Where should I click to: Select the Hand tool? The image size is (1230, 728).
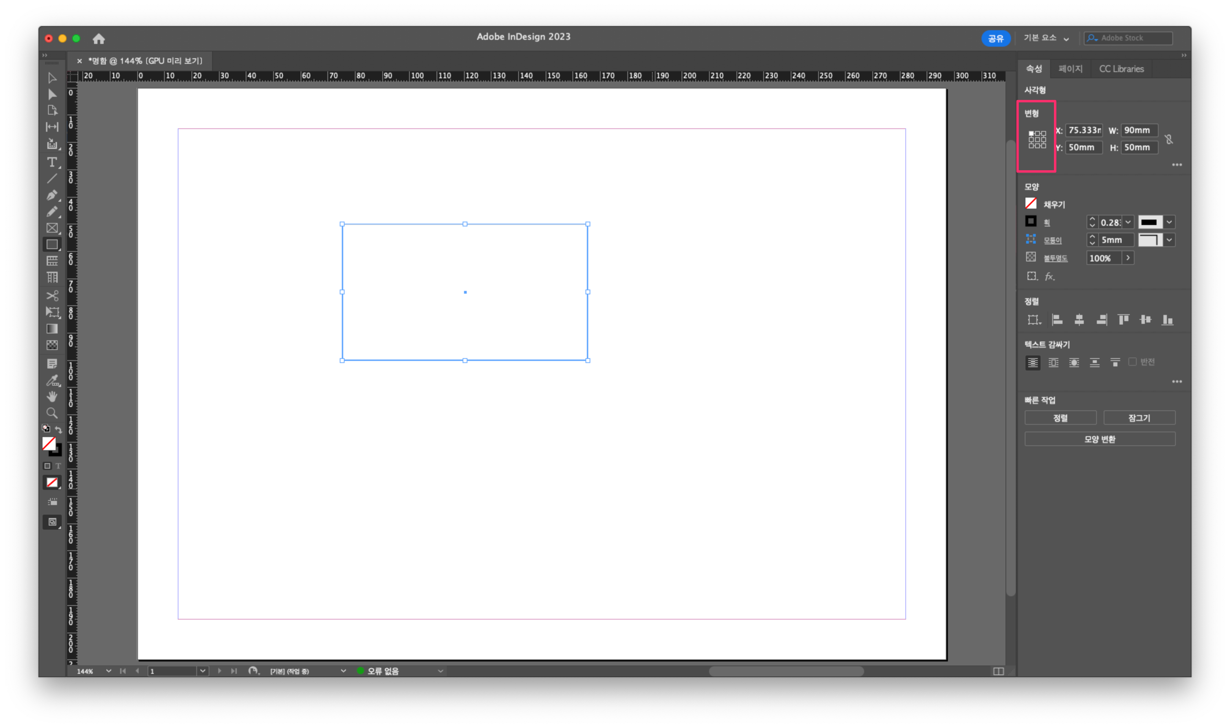[x=52, y=396]
